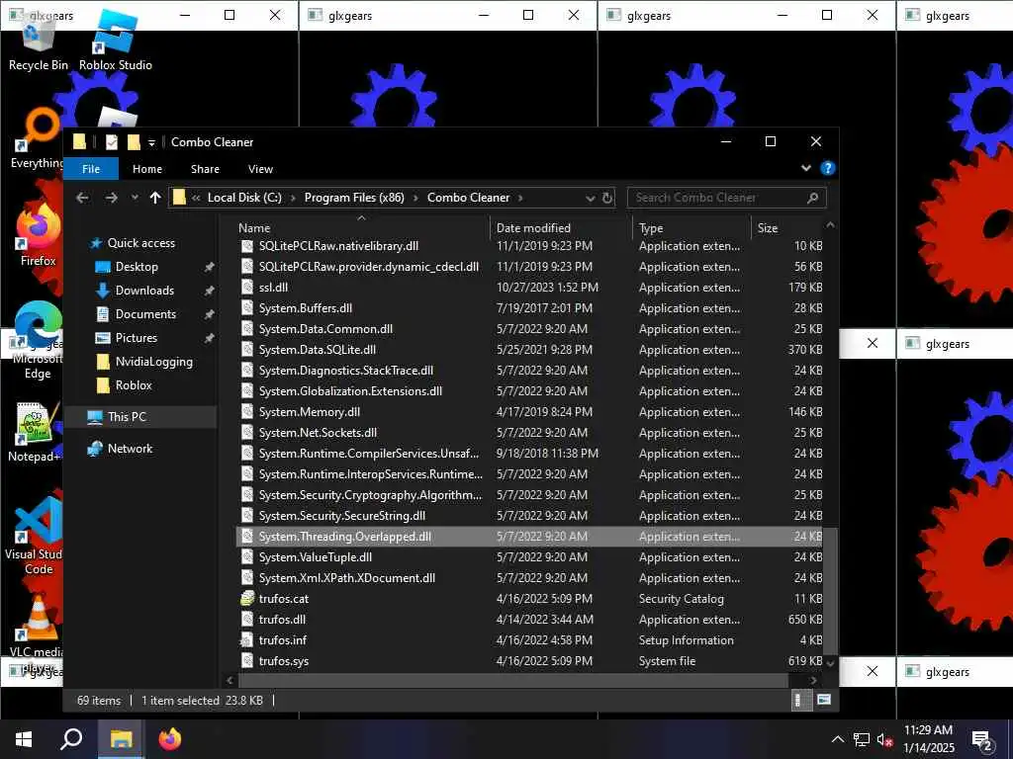1013x759 pixels.
Task: Open the Microsoft Edge desktop shortcut
Action: pyautogui.click(x=38, y=341)
